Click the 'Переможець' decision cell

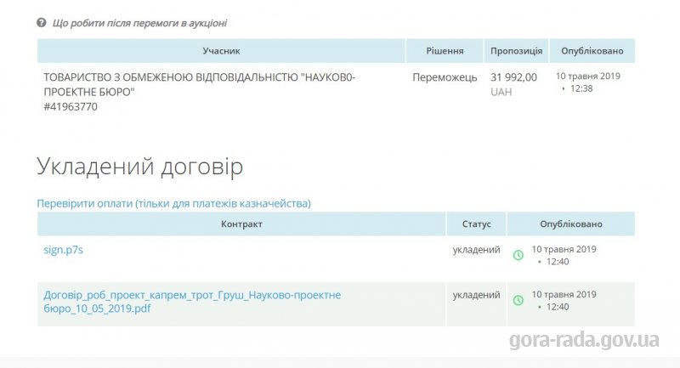coord(445,77)
